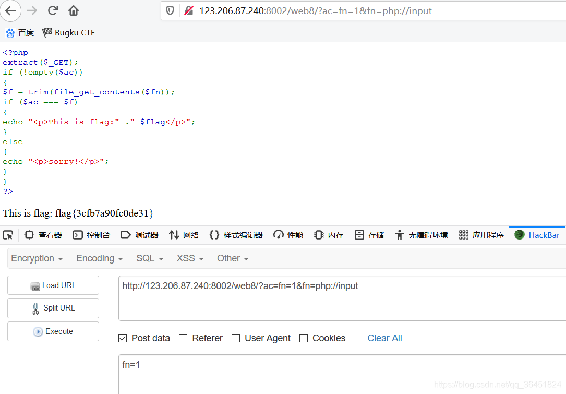Expand the XSS dropdown menu

[190, 258]
